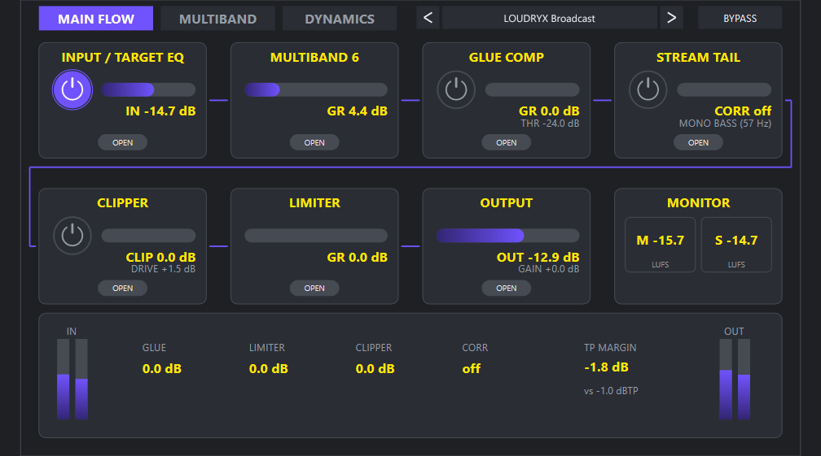
Task: Click the BYPASS button
Action: coord(740,18)
